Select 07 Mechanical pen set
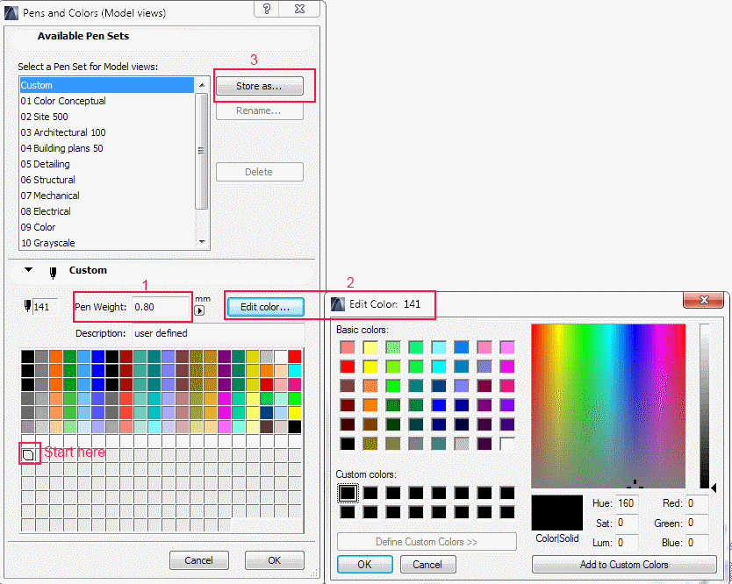Screen dimensions: 732x584 click(106, 196)
